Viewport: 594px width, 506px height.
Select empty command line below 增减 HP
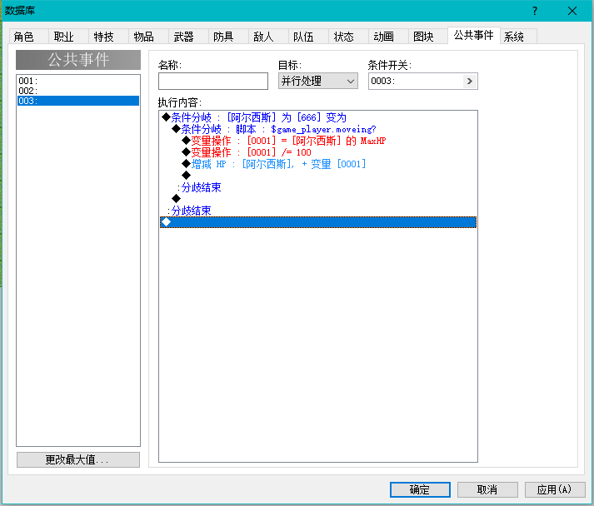pos(318,176)
